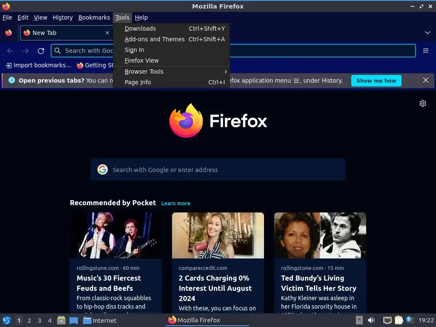Switch to workspace 3
The width and height of the screenshot is (436, 327).
(x=40, y=321)
